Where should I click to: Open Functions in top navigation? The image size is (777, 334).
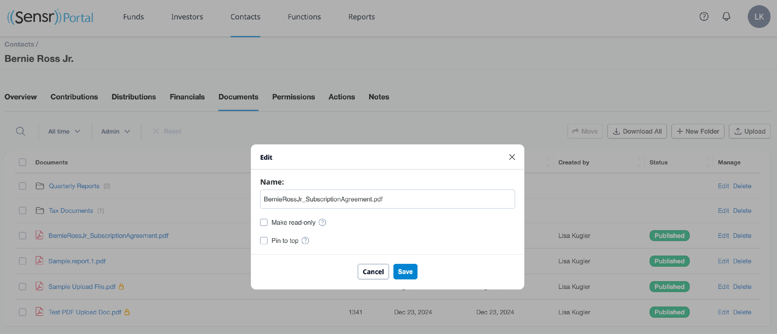click(304, 17)
